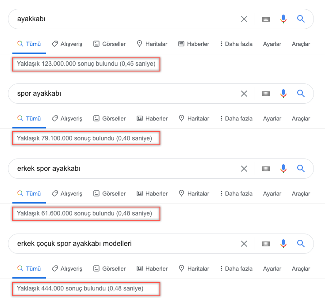Select Haritalar tab under 'ayakkabı' search
325x298 pixels.
(152, 44)
